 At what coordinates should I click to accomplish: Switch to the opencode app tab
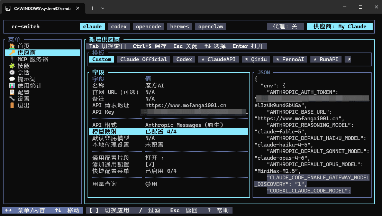tap(148, 27)
